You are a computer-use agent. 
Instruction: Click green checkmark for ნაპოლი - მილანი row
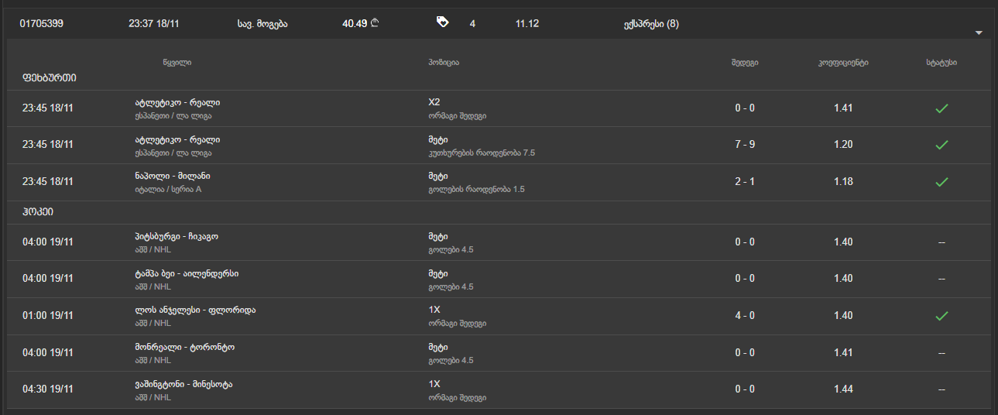click(941, 182)
